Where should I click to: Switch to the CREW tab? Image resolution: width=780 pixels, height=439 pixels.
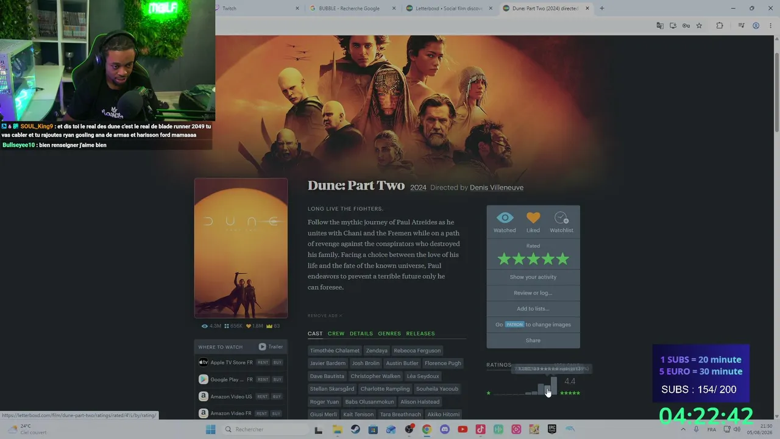[x=336, y=334]
